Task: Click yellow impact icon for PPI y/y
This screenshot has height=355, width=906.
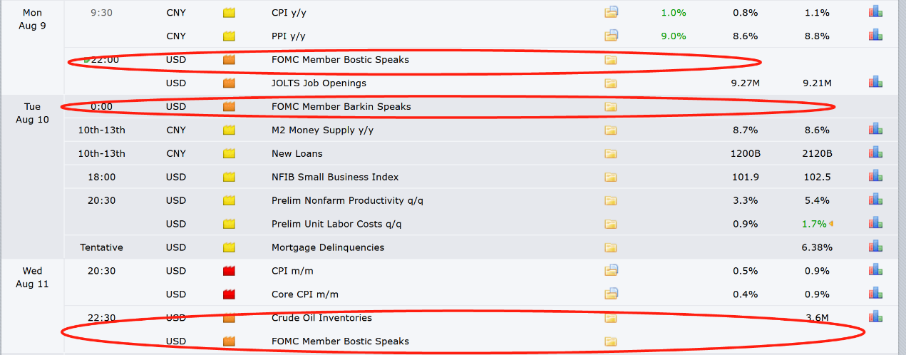Action: coord(229,36)
